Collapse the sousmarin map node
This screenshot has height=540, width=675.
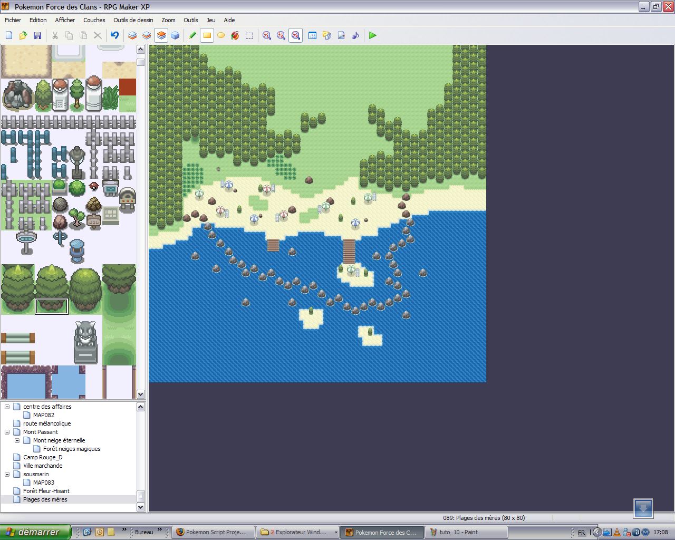(x=7, y=474)
